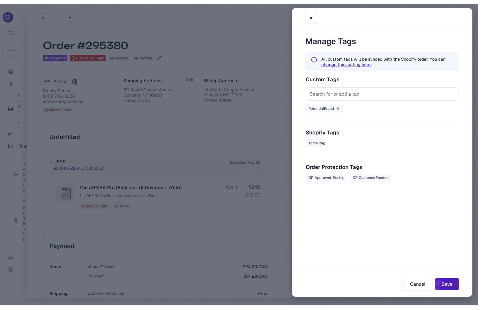Remove the PotentialFraud custom tag
The image size is (483, 310).
tap(338, 109)
